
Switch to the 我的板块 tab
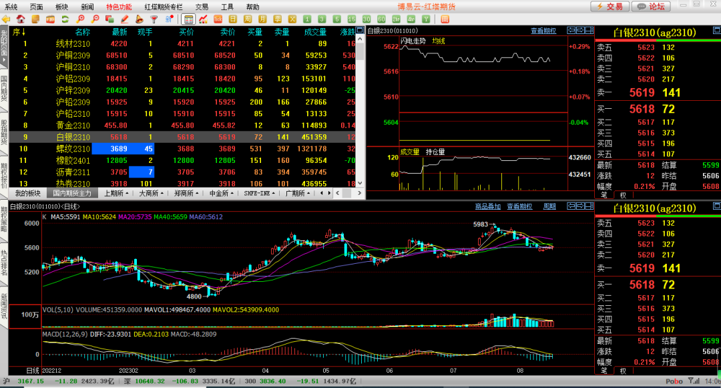tap(28, 193)
